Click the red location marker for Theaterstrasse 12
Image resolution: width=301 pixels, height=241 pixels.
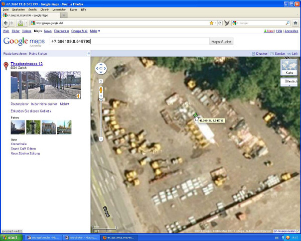(6, 66)
